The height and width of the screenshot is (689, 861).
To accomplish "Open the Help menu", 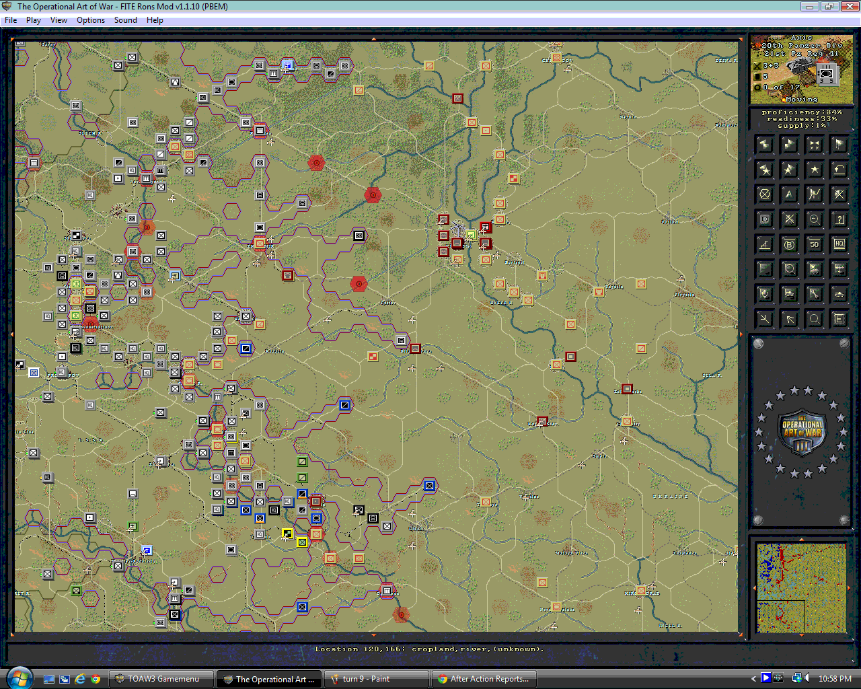I will coord(155,20).
